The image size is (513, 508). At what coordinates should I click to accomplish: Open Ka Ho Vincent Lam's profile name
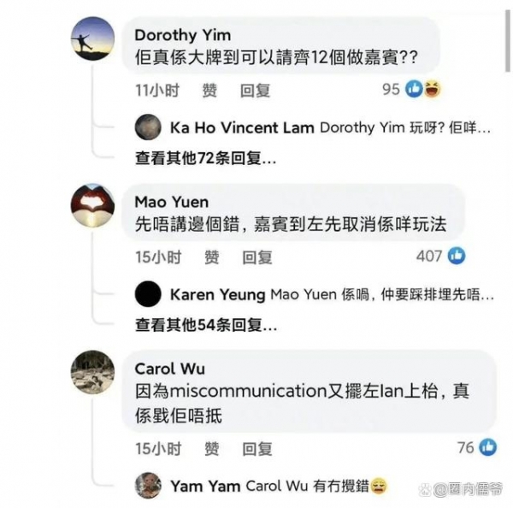click(x=242, y=127)
